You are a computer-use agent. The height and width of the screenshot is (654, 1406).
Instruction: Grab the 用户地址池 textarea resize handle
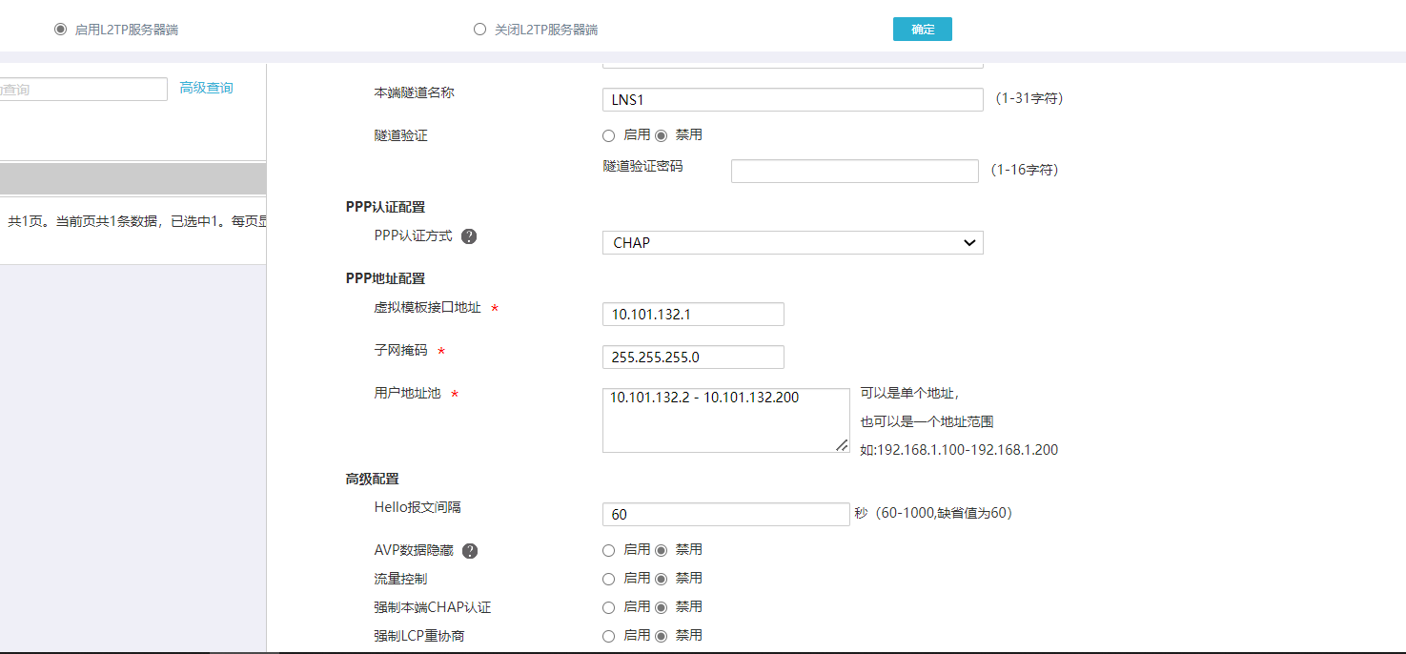[x=842, y=444]
